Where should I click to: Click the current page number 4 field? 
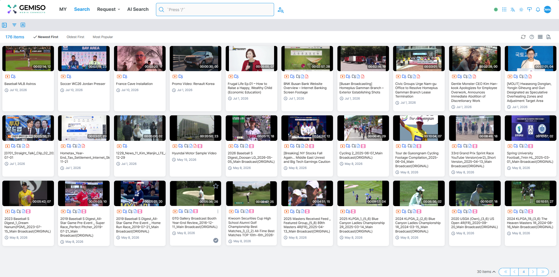point(524,272)
